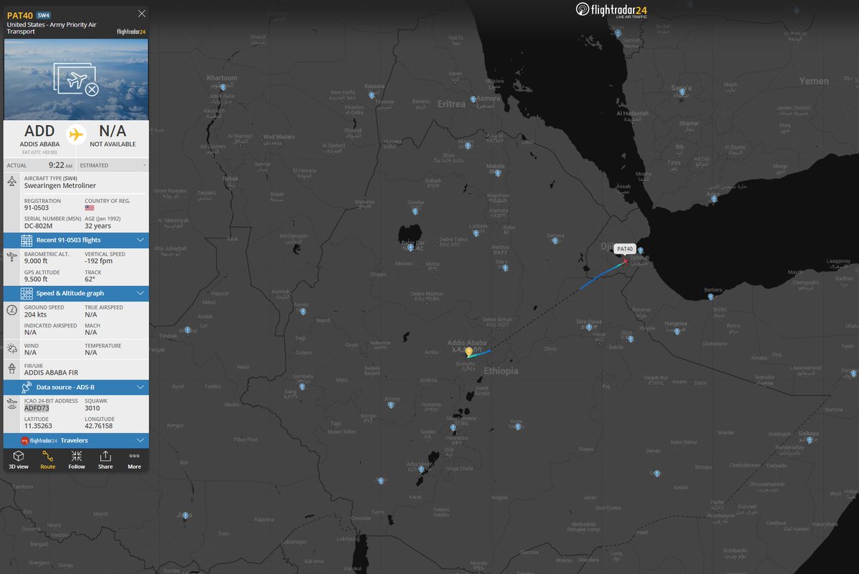Click the SW4 aircraft type badge
The image size is (859, 574).
click(44, 14)
